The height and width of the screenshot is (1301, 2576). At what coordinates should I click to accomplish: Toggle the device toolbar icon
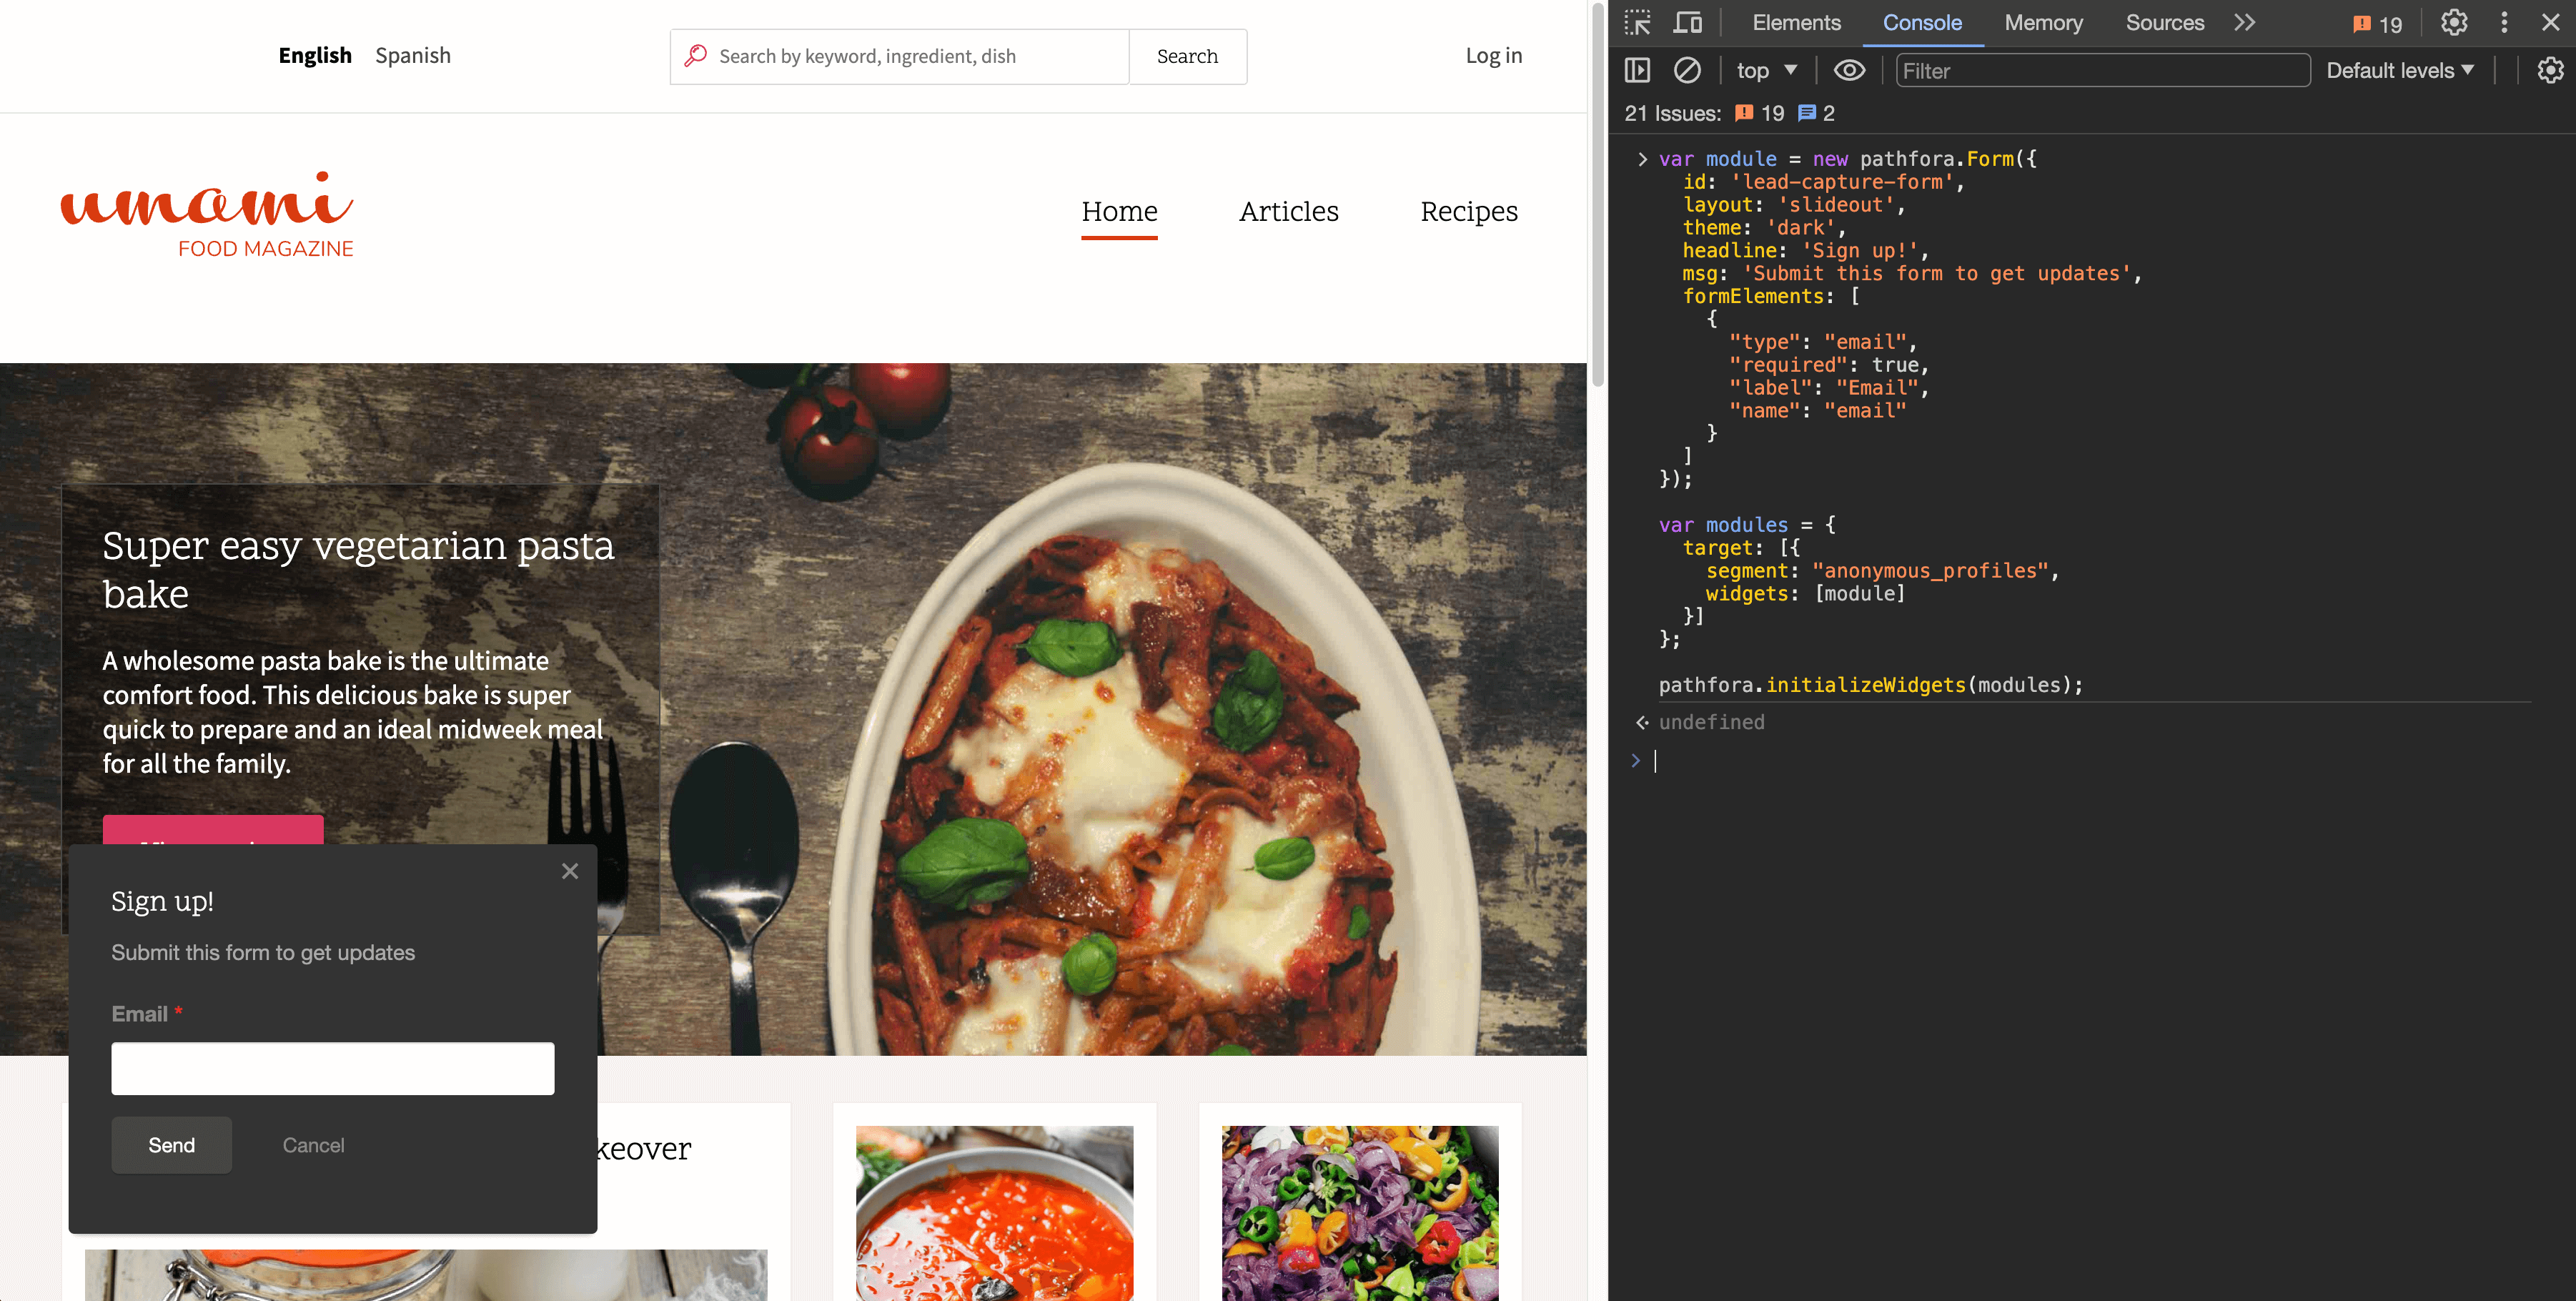tap(1688, 22)
